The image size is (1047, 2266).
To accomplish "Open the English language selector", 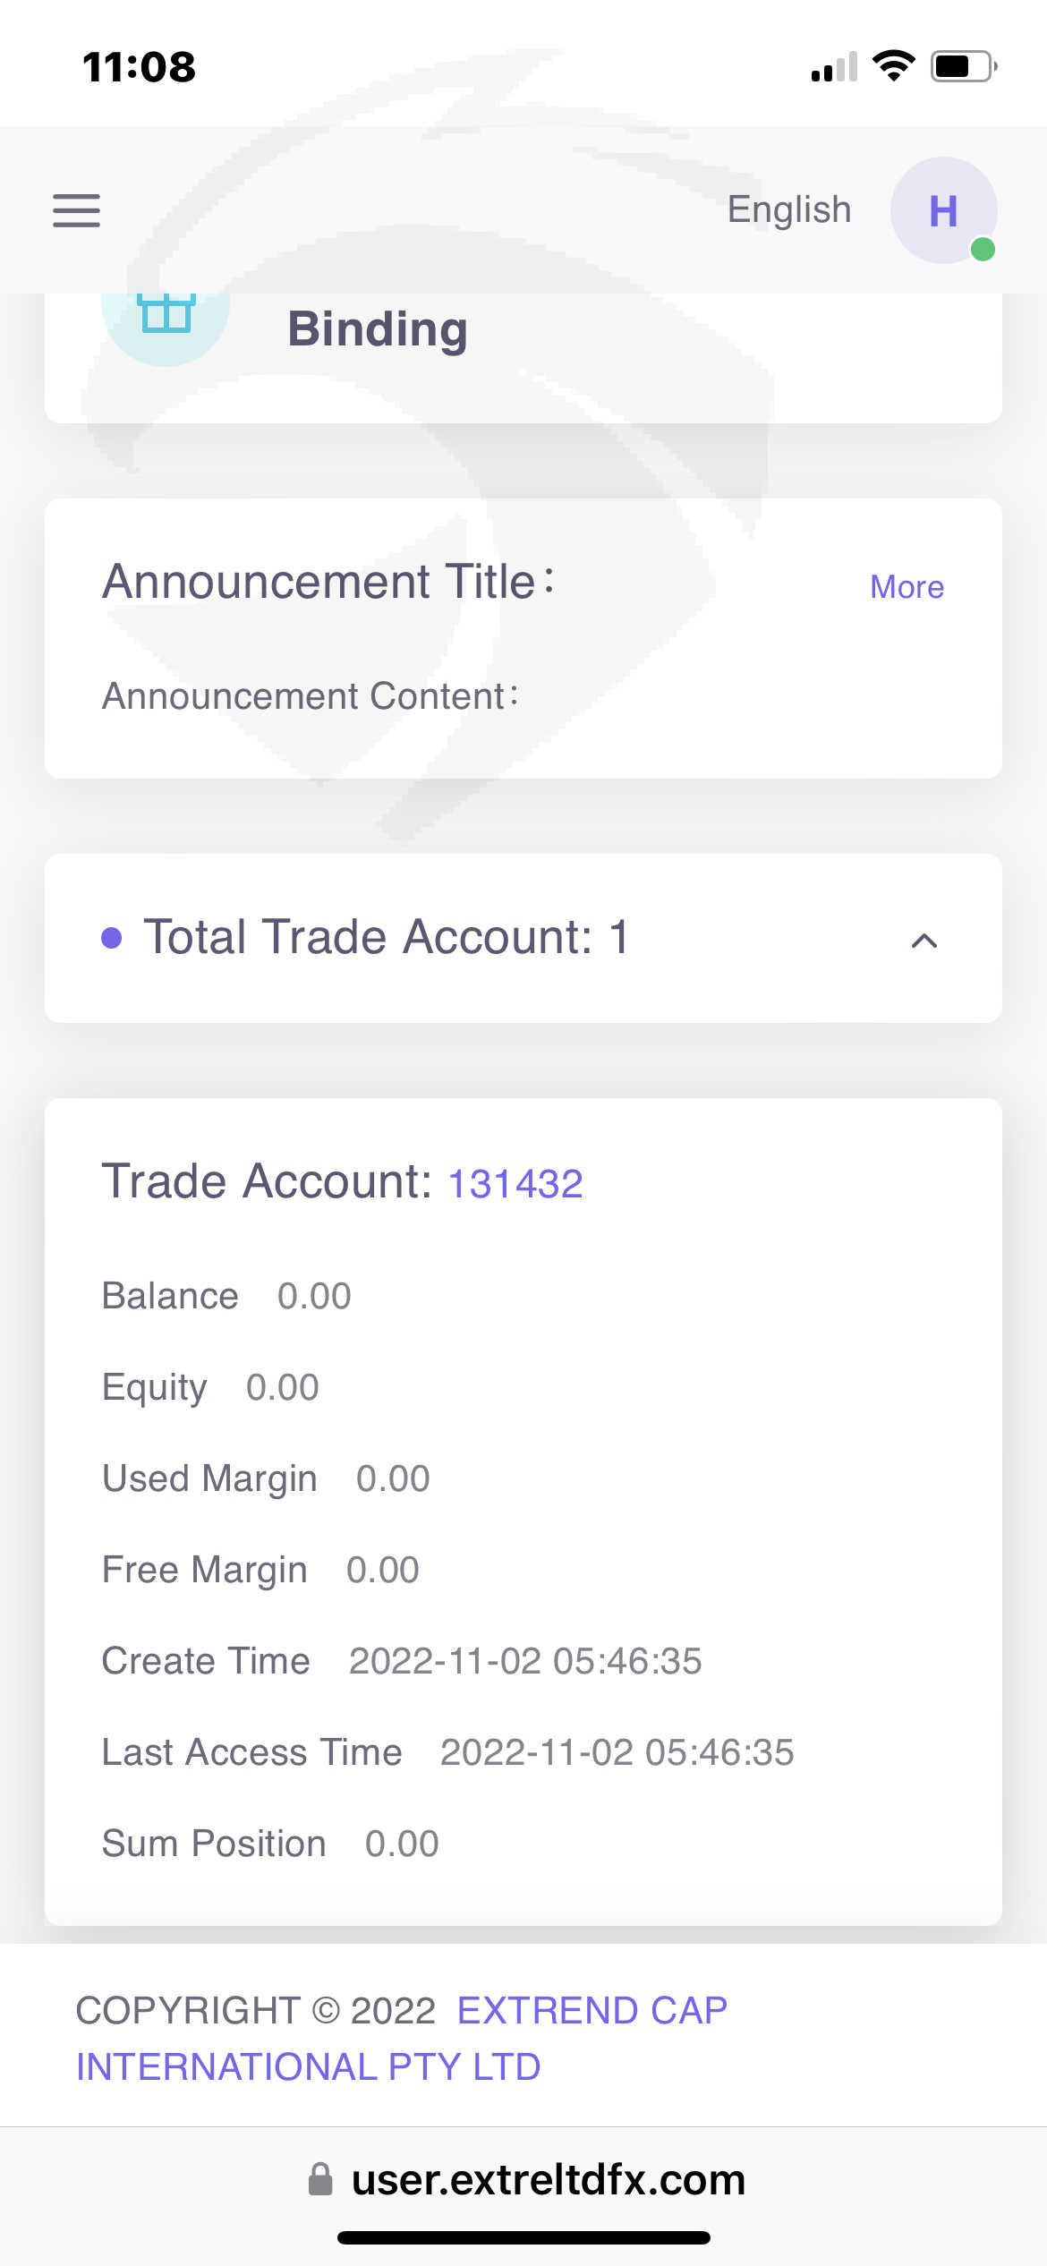I will [x=788, y=209].
